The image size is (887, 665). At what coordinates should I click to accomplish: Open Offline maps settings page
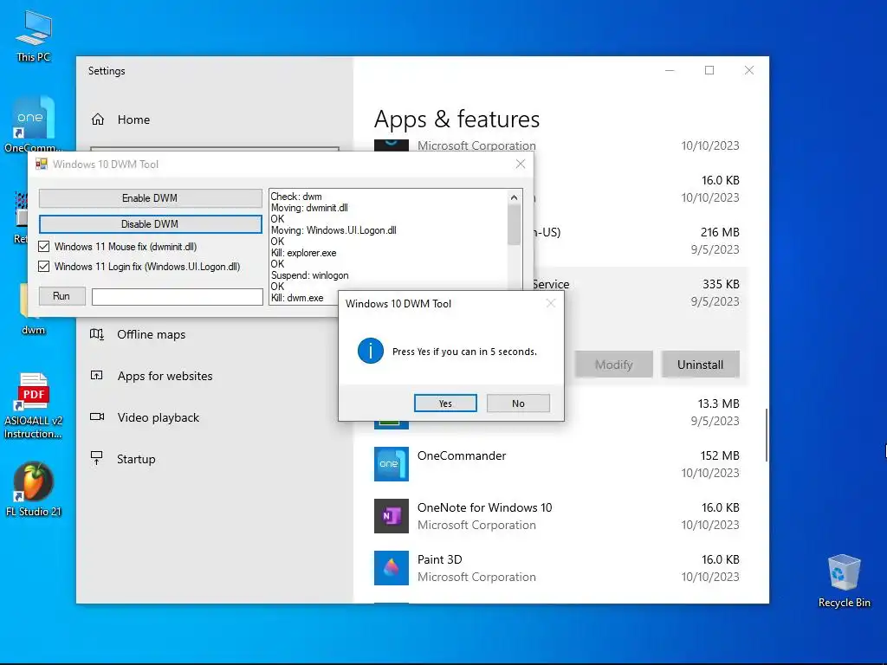pyautogui.click(x=151, y=334)
